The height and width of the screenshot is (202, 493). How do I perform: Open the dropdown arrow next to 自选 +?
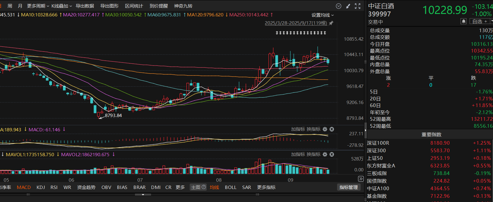[x=491, y=21]
